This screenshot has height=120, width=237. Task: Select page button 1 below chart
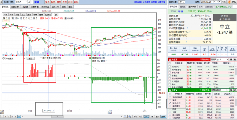click(x=2, y=116)
